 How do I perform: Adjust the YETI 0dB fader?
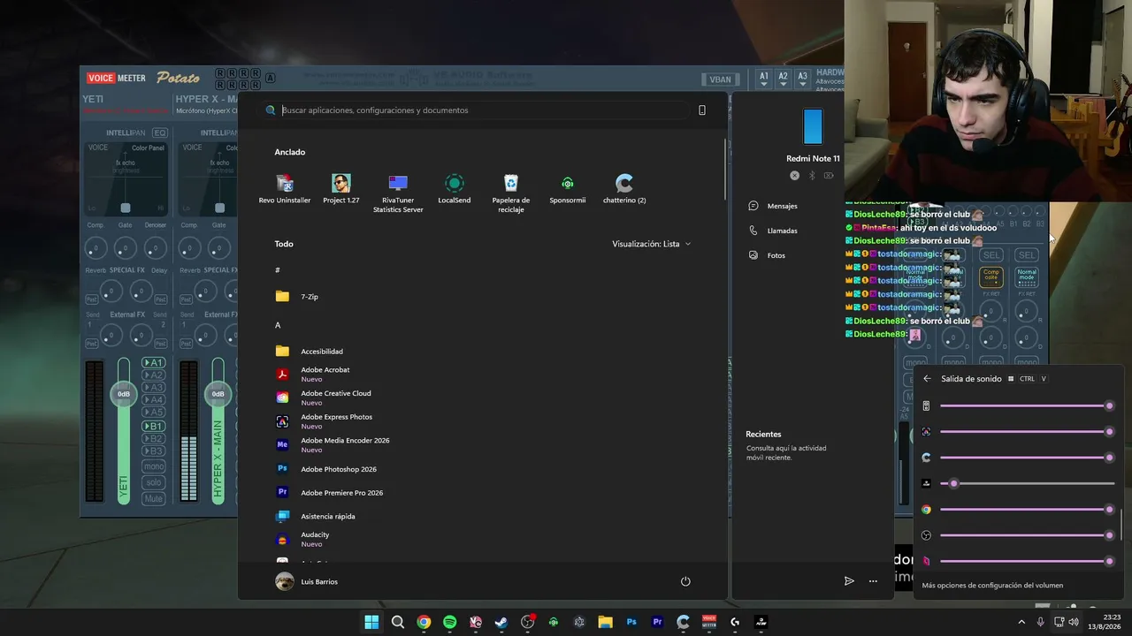124,394
